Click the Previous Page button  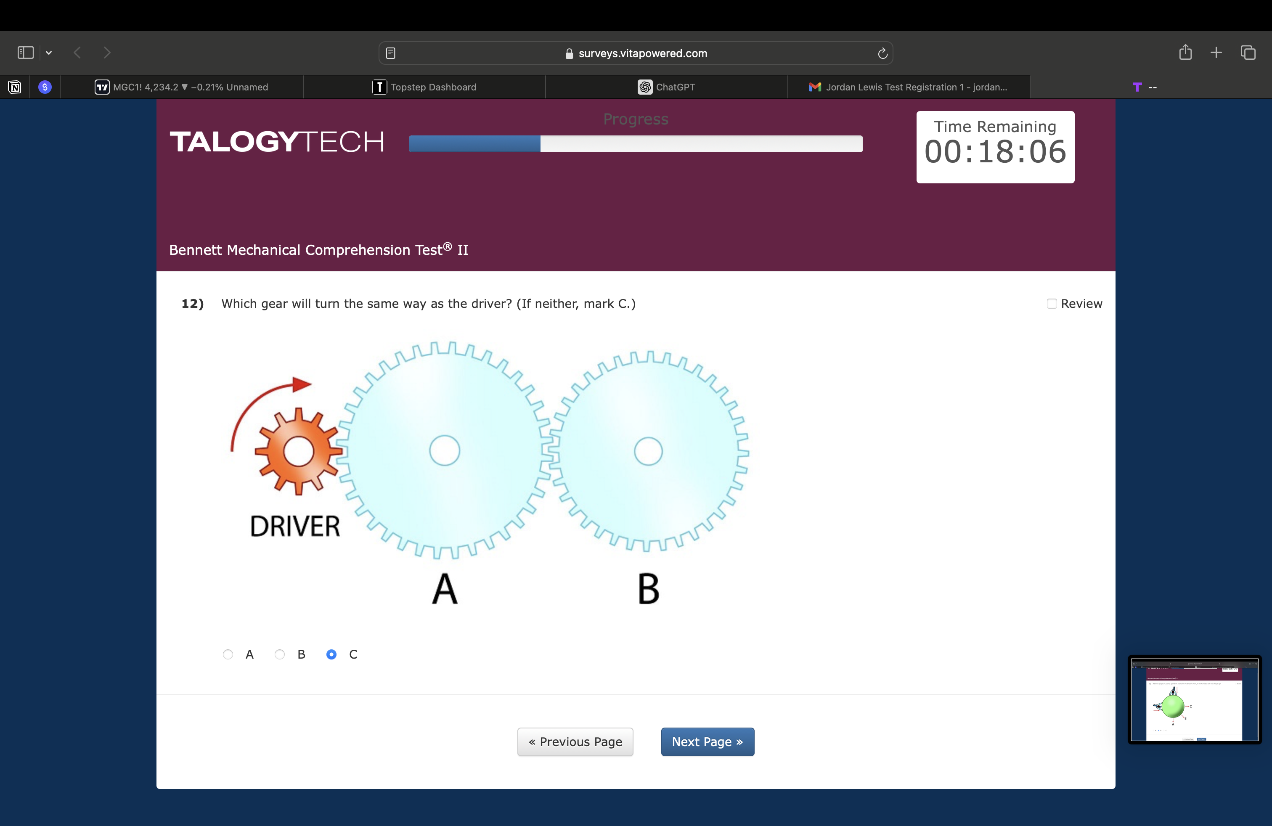575,741
